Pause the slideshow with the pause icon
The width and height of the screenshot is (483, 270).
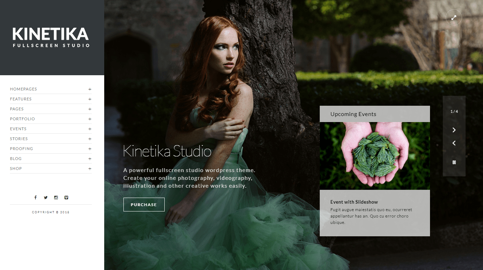(454, 162)
